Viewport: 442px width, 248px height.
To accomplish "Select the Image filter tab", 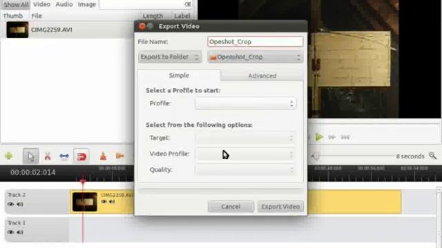I will point(87,5).
